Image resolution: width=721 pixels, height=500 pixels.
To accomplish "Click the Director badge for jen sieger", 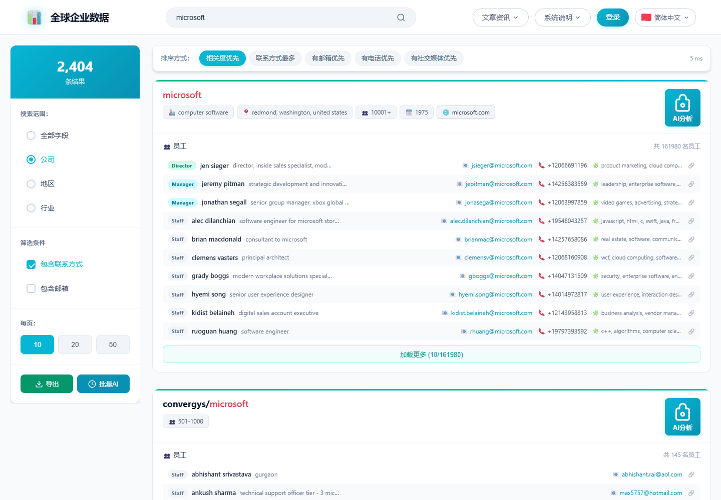I will pyautogui.click(x=182, y=165).
